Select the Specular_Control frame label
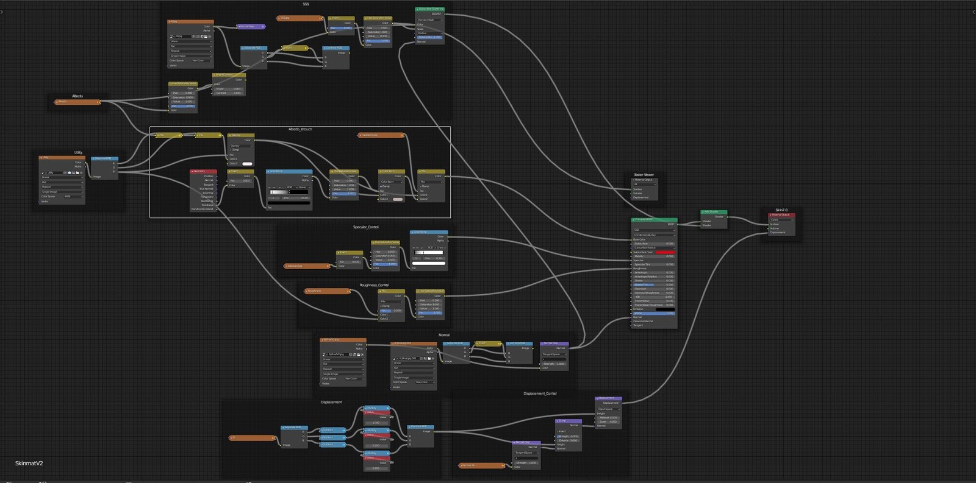This screenshot has height=483, width=976. [x=365, y=227]
